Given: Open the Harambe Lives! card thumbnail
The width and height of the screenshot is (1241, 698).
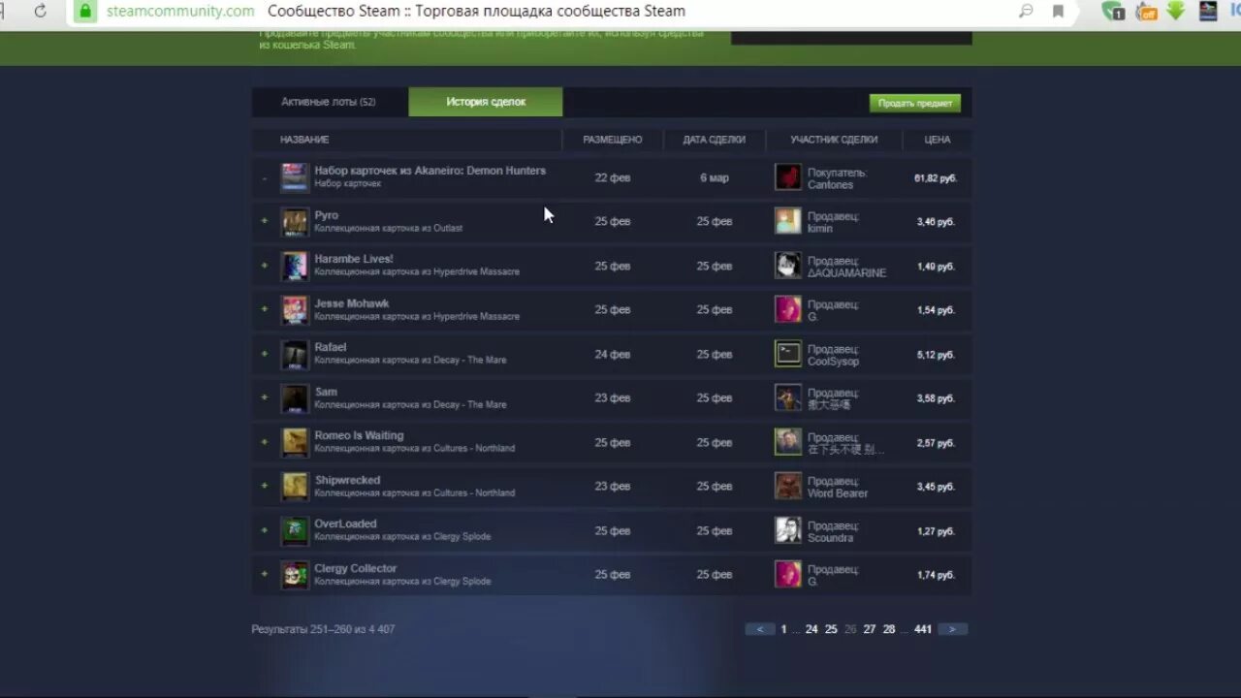Looking at the screenshot, I should coord(295,266).
